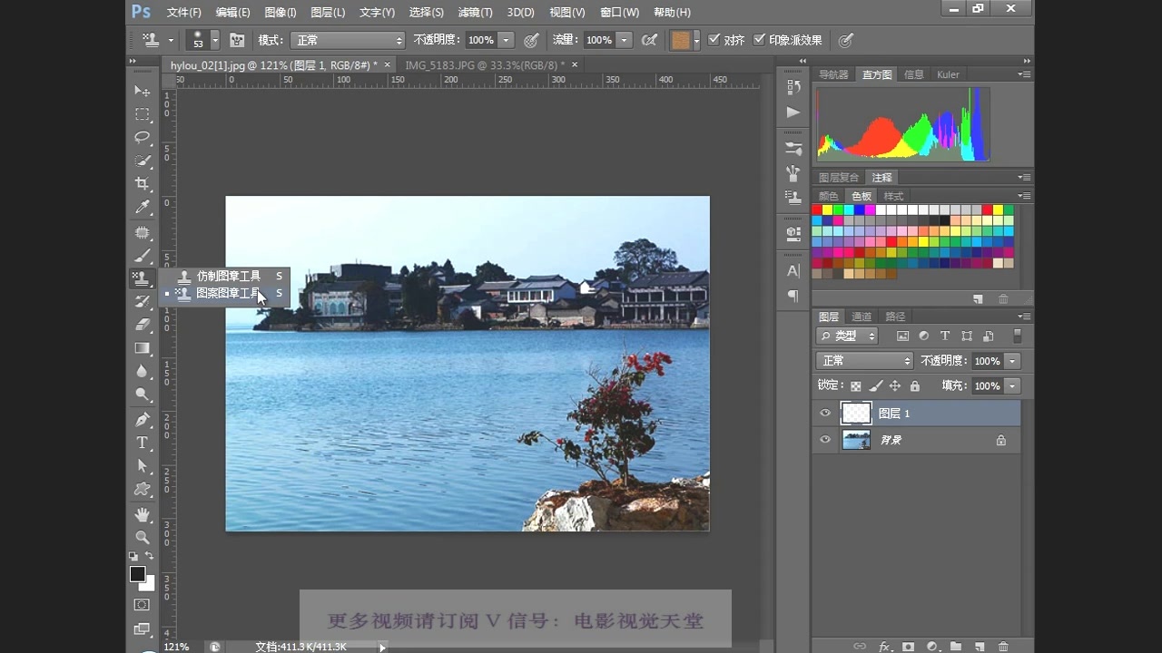Select the Pen tool
Screen dimensions: 1162x653
tap(143, 420)
